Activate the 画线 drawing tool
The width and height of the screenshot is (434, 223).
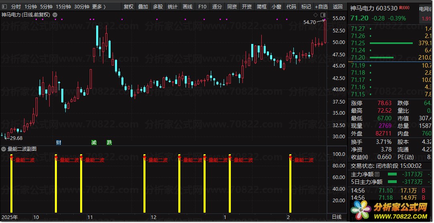click(188, 7)
